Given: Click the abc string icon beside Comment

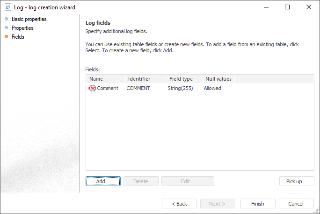Looking at the screenshot, I should pos(92,88).
